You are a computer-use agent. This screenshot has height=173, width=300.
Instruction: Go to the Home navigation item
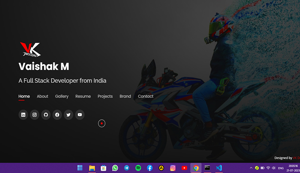click(x=24, y=96)
